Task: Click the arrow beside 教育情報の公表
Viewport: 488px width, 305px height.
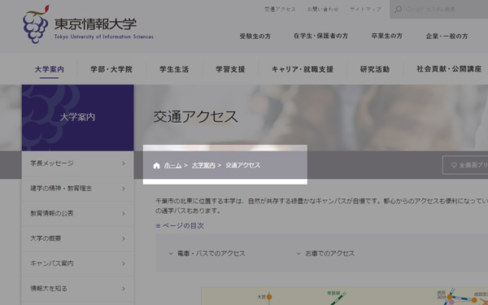Action: pos(124,213)
